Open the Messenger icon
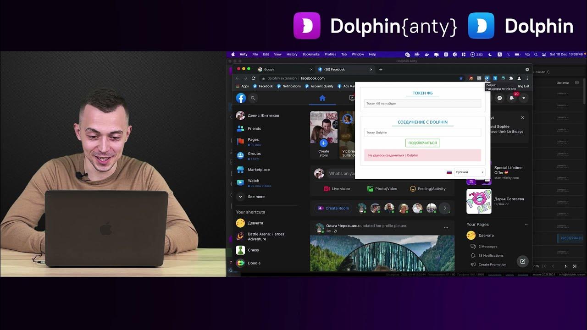Viewport: 587px width, 330px height. (x=500, y=98)
